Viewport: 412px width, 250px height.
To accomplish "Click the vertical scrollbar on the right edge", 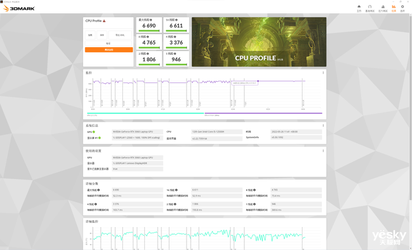I will click(x=411, y=107).
